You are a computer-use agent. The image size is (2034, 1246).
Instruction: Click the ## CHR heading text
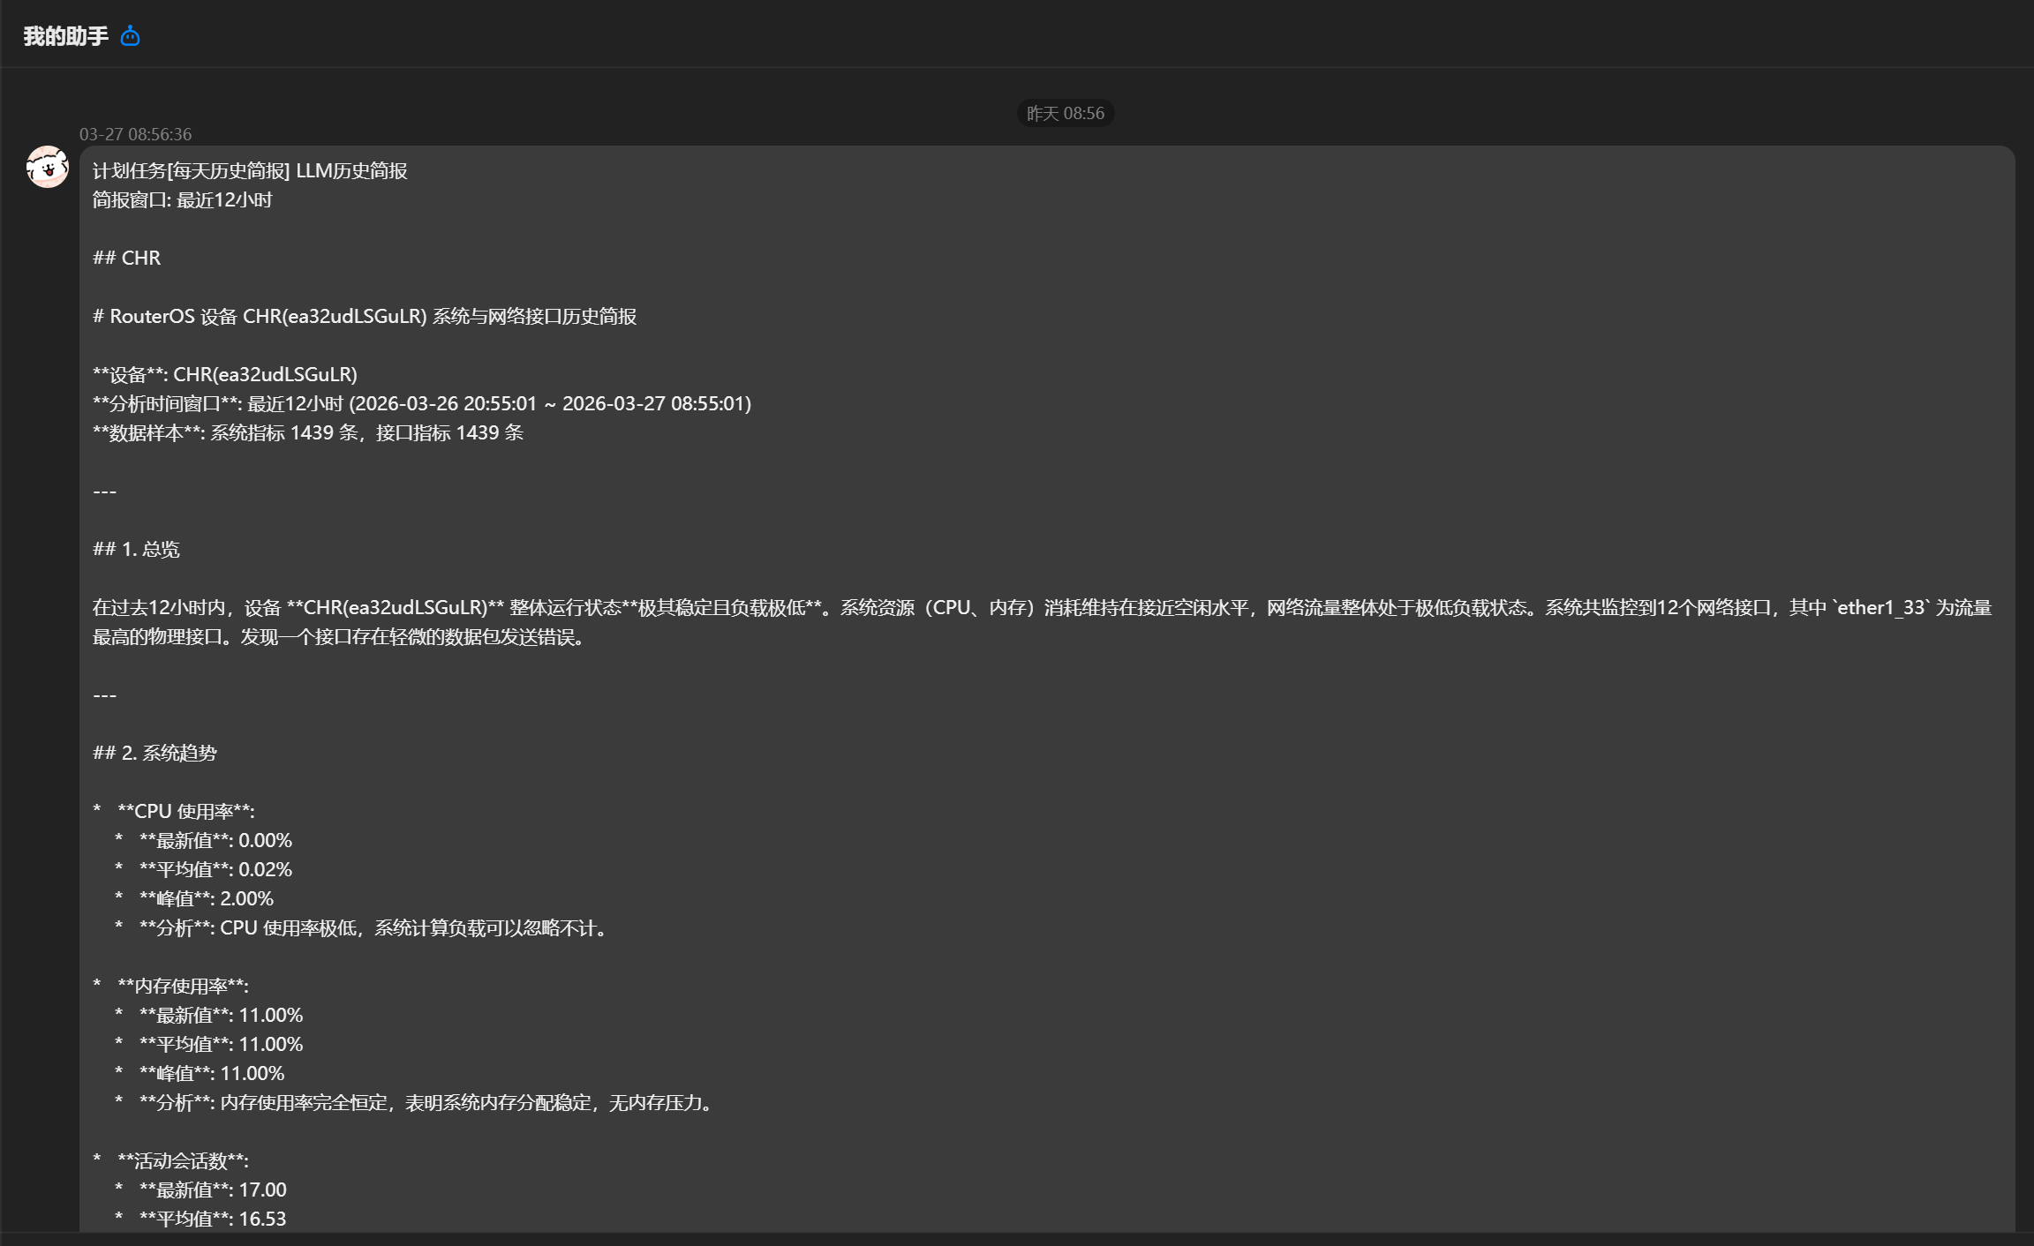pos(127,258)
